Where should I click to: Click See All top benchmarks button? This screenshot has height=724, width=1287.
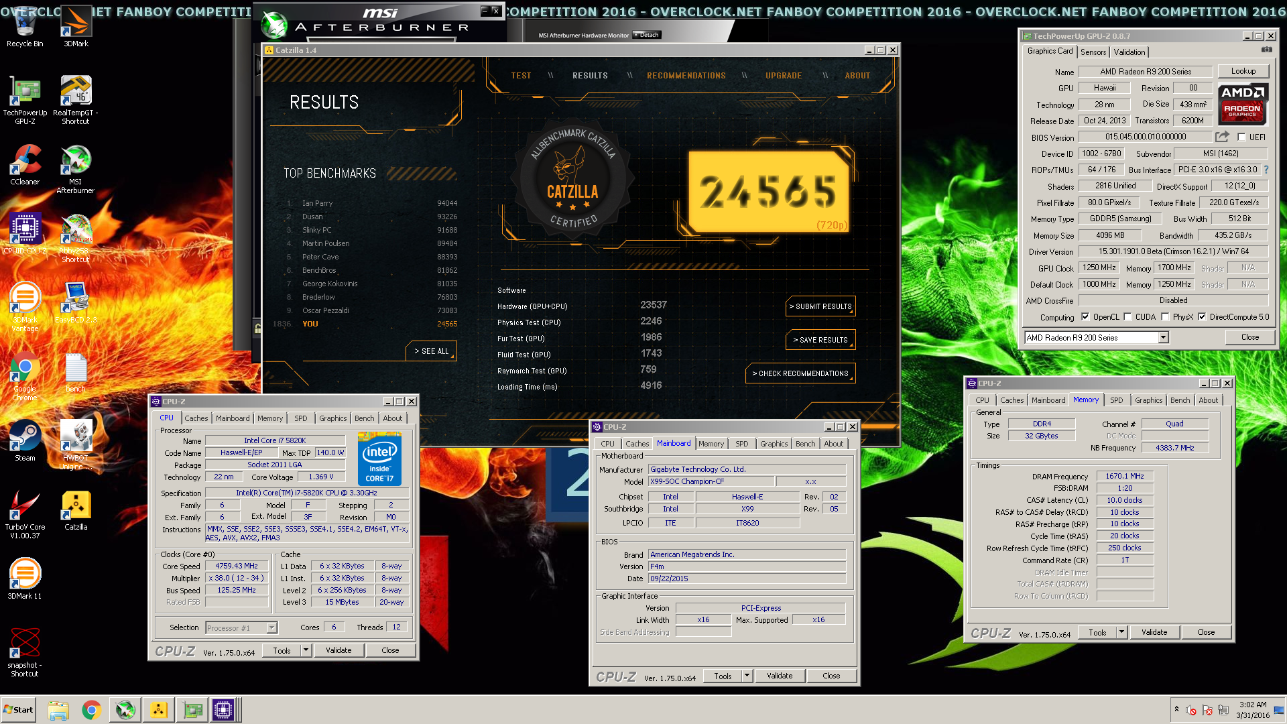coord(431,351)
